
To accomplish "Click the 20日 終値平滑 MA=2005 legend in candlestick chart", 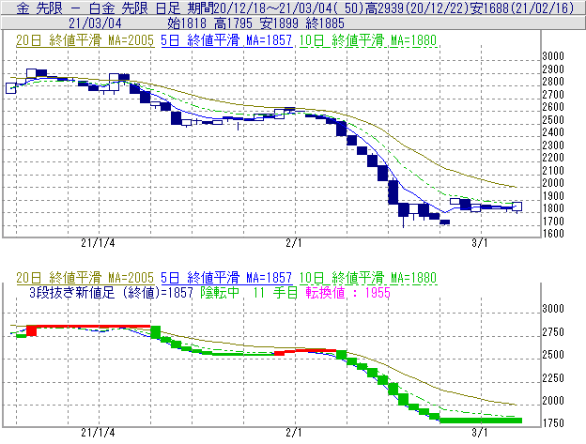I will point(85,40).
